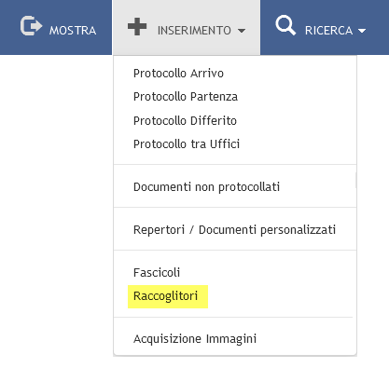Screen dimensions: 389x368
Task: Click the magnifying glass search icon
Action: point(285,25)
